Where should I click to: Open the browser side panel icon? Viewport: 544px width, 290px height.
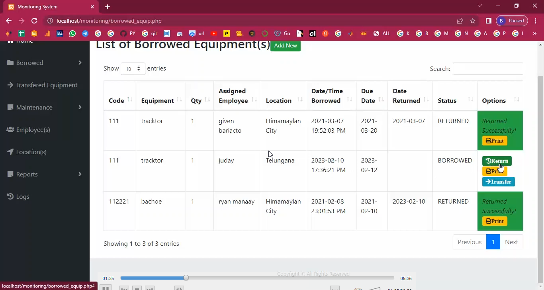[x=488, y=21]
